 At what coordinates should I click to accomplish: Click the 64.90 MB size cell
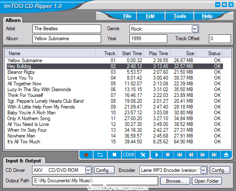[183, 142]
